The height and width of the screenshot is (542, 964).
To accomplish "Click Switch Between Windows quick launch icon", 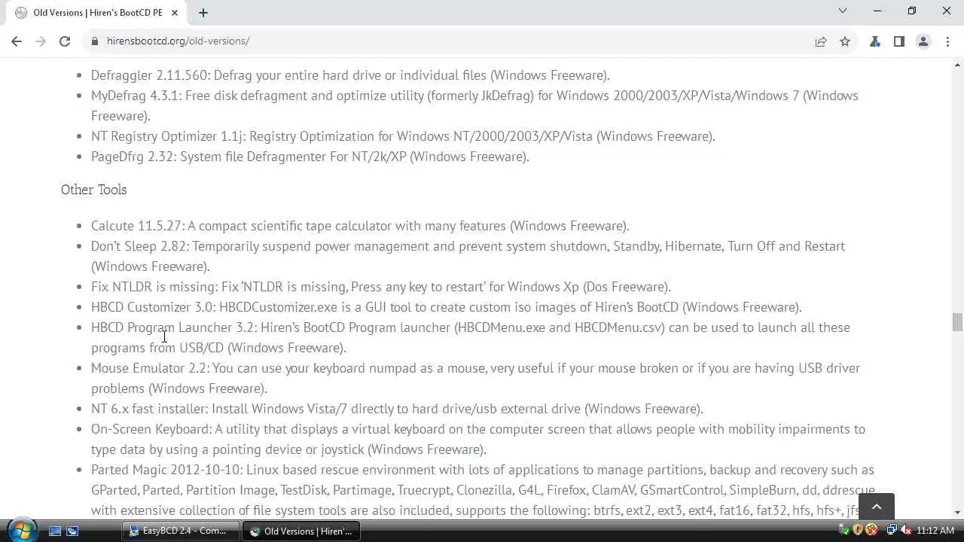I will 72,531.
